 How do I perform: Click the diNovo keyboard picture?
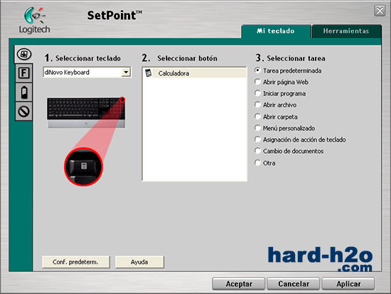(86, 112)
